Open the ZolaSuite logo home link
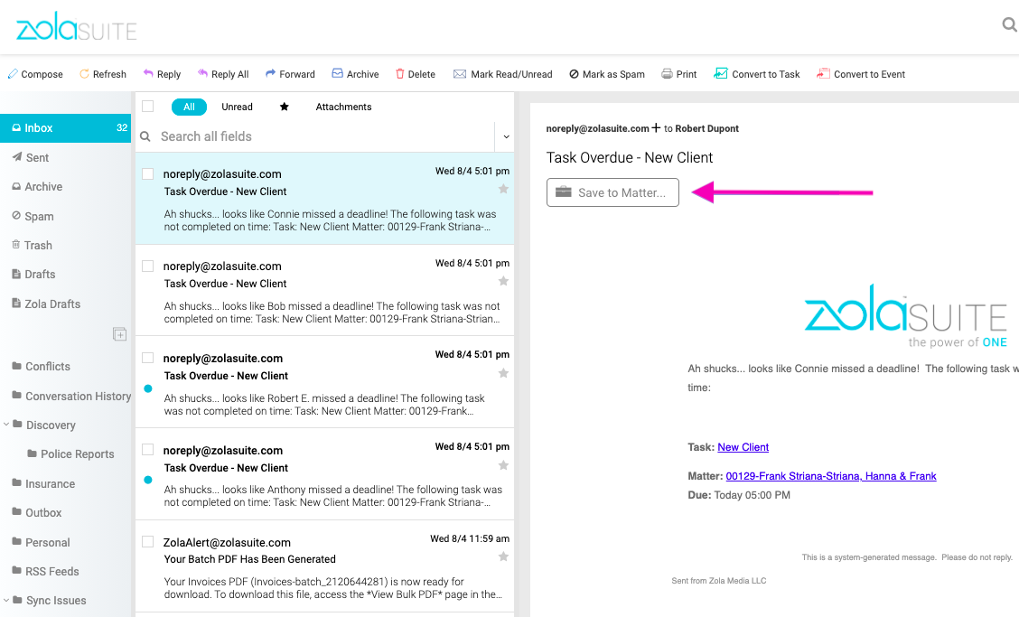The width and height of the screenshot is (1019, 617). pos(77,27)
